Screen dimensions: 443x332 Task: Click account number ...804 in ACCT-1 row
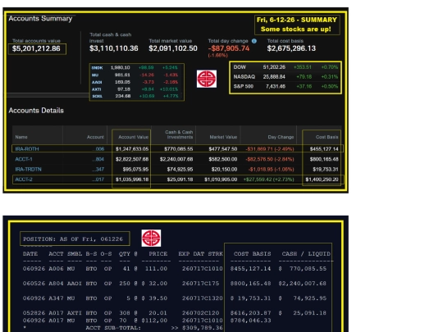98,159
